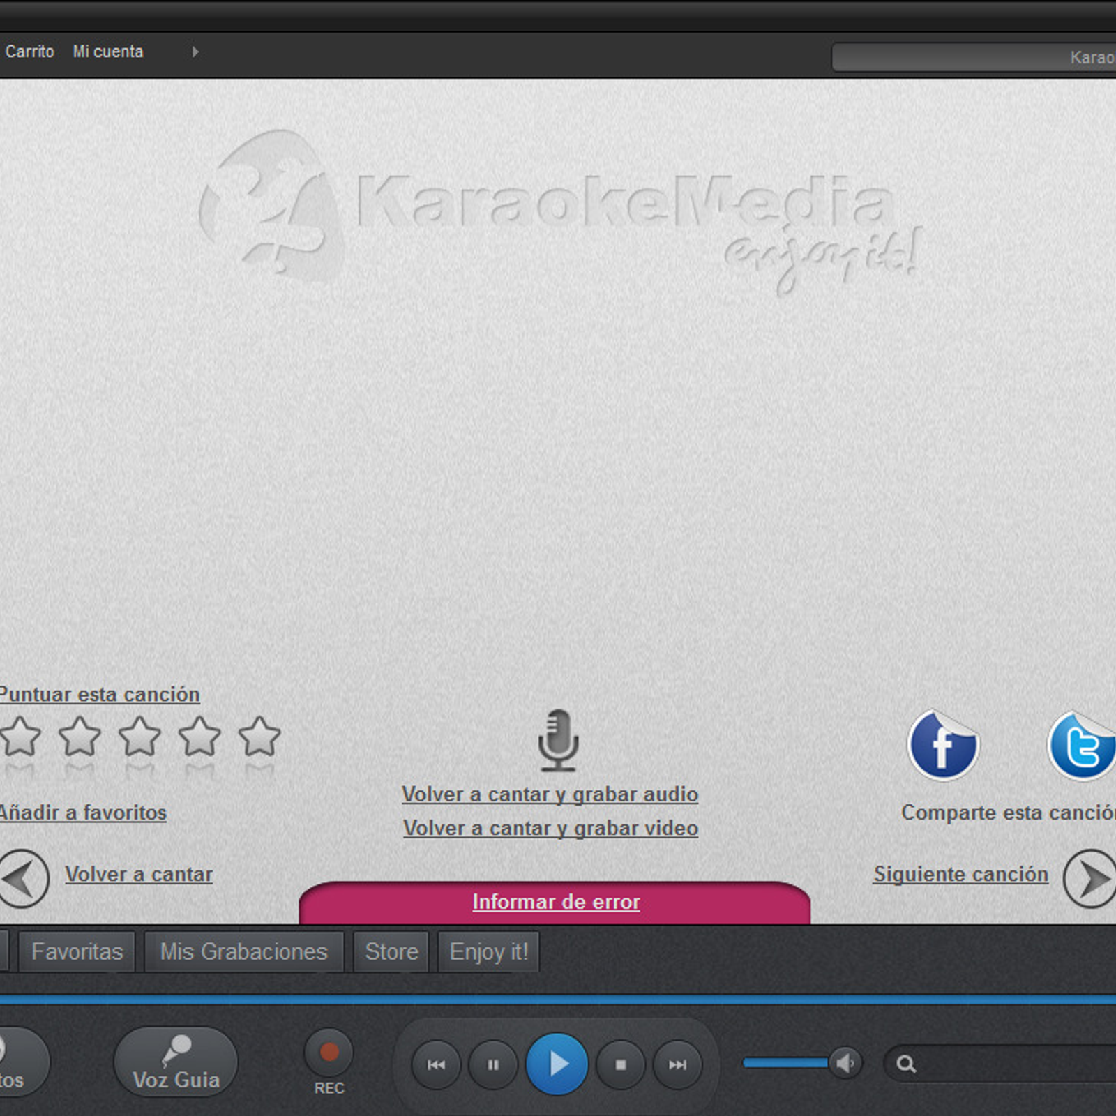The width and height of the screenshot is (1116, 1116).
Task: Click Volver a cantar y grabar video
Action: click(550, 828)
